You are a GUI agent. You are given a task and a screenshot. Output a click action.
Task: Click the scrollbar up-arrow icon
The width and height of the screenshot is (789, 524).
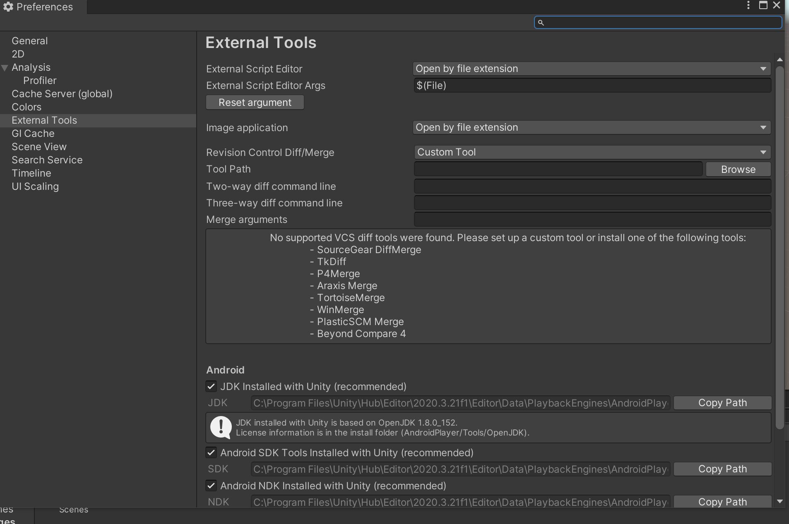[x=780, y=60]
